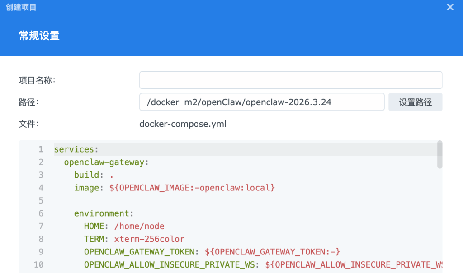Click line number 1 in the editor
The height and width of the screenshot is (273, 463).
point(41,149)
